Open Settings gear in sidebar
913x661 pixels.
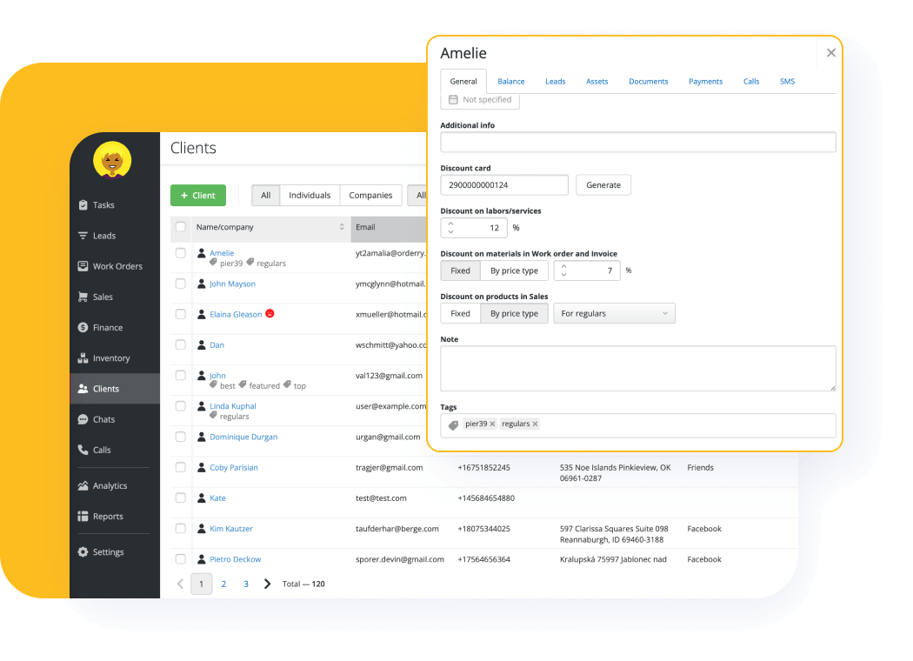click(x=83, y=552)
